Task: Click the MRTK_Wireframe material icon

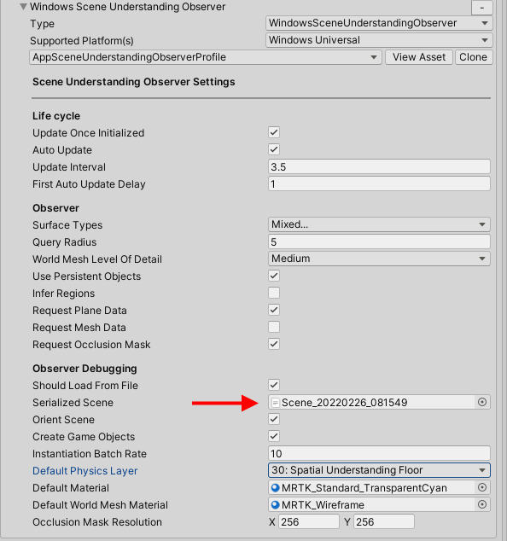Action: pyautogui.click(x=275, y=505)
